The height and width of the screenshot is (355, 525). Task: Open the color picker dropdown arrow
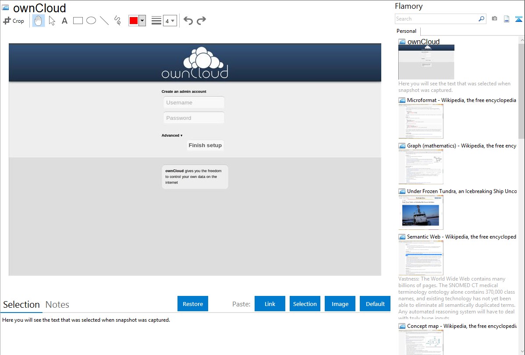click(142, 21)
